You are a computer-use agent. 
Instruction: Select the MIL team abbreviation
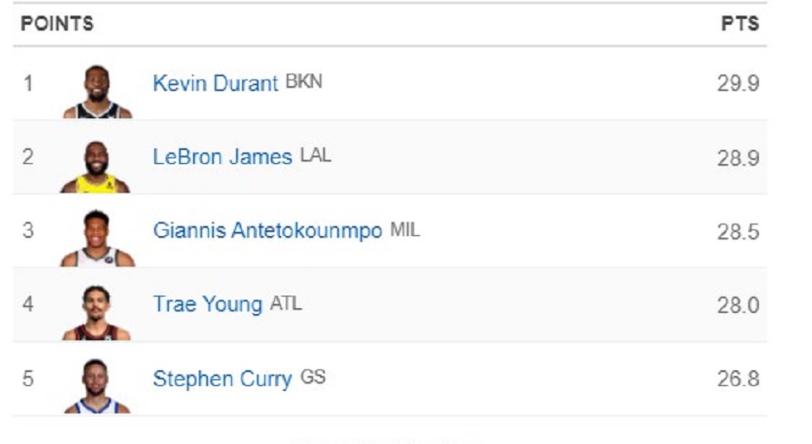click(405, 229)
